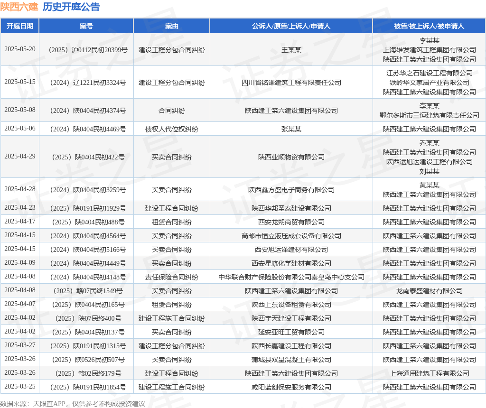Click defendant 鄂尔多斯市三恒建筑有限责任公司
The width and height of the screenshot is (486, 408).
pos(429,115)
